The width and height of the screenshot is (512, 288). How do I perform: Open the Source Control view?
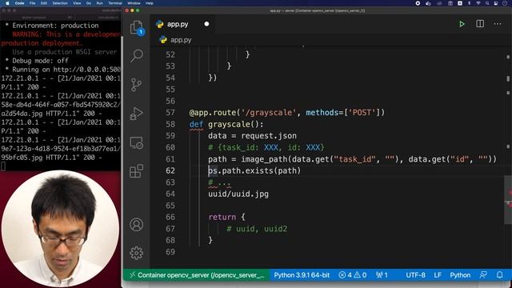137,85
